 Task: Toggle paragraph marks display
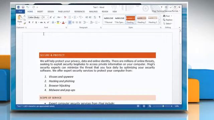coord(100,17)
